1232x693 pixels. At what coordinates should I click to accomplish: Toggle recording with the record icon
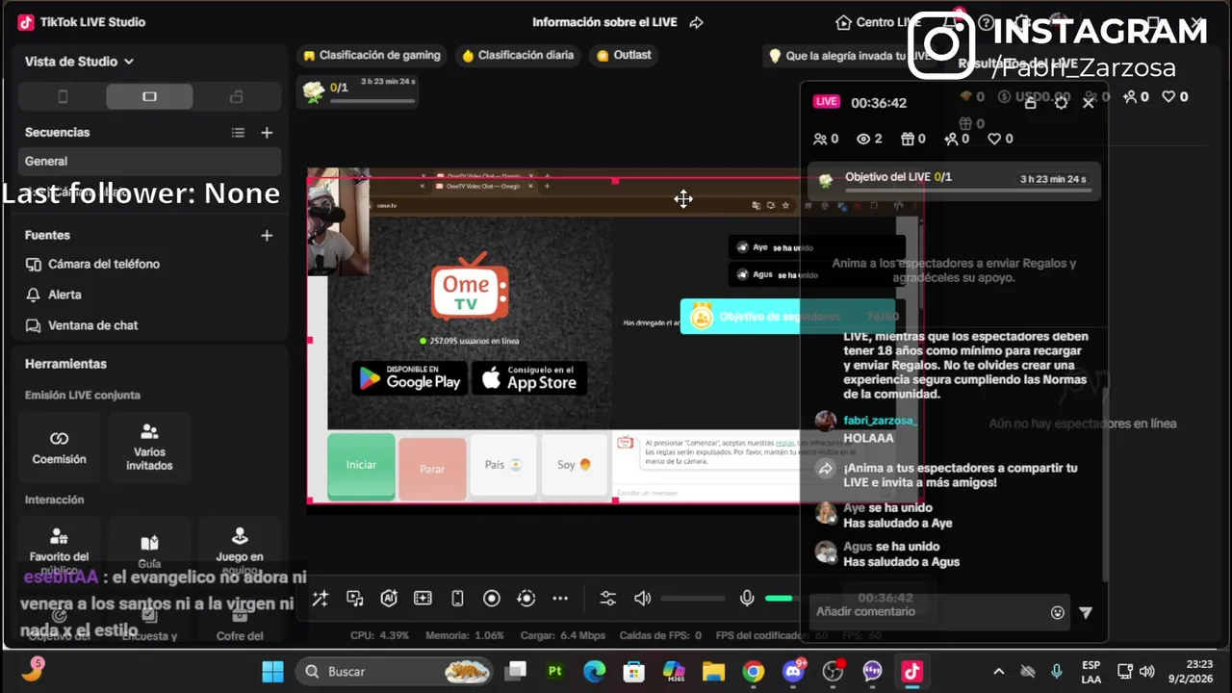(492, 599)
